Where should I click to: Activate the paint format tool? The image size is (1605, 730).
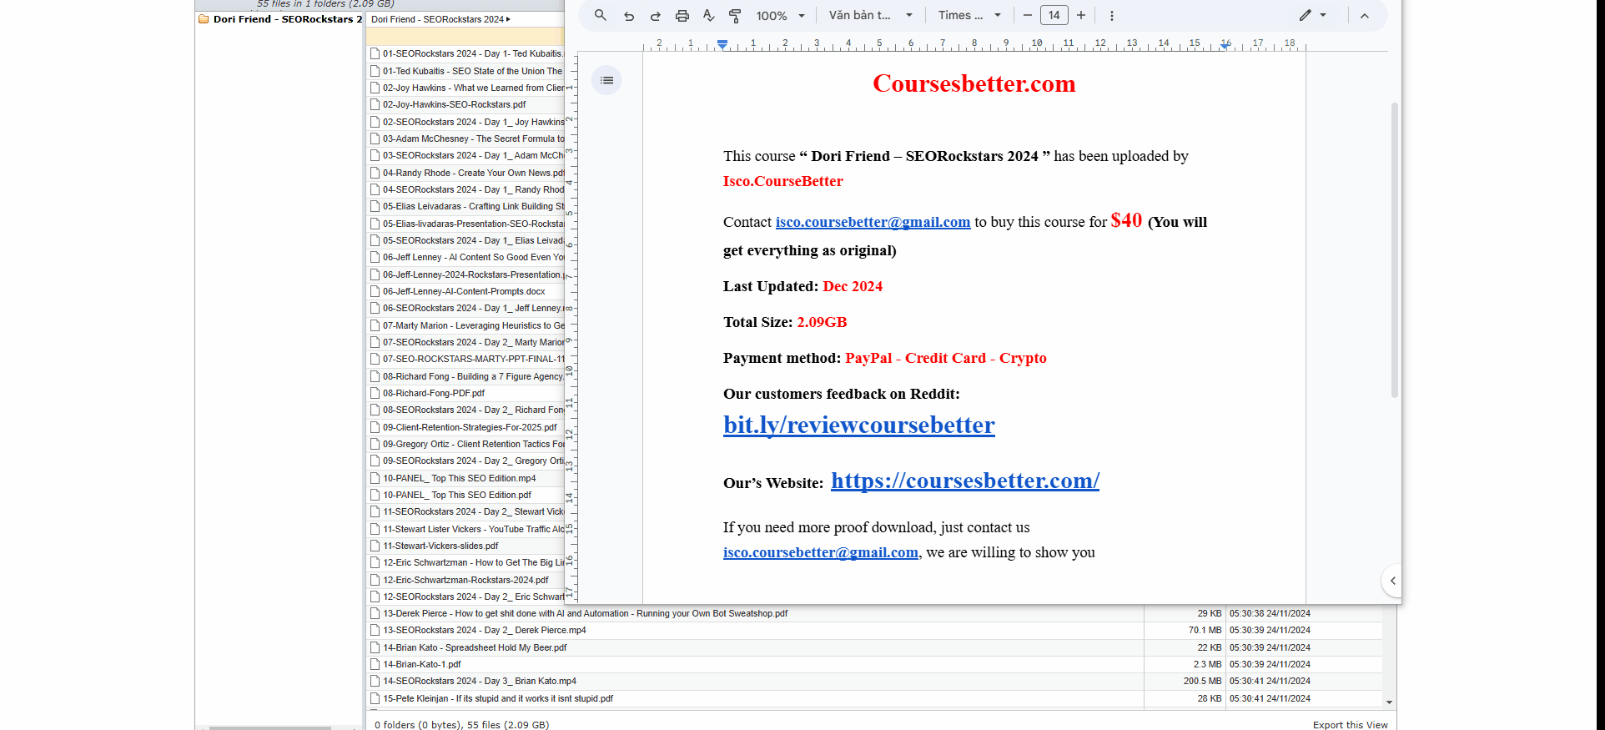[735, 15]
